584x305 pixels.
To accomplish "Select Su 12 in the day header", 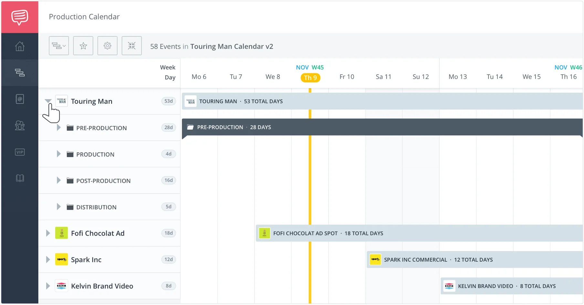I will pos(421,77).
